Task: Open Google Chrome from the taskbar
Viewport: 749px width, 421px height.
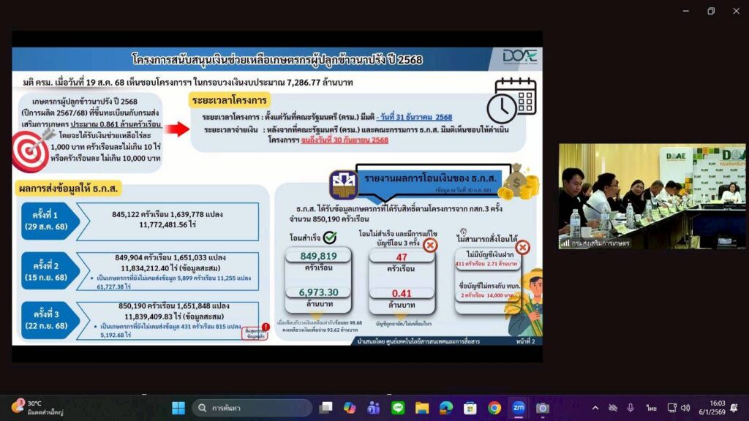Action: (x=494, y=407)
